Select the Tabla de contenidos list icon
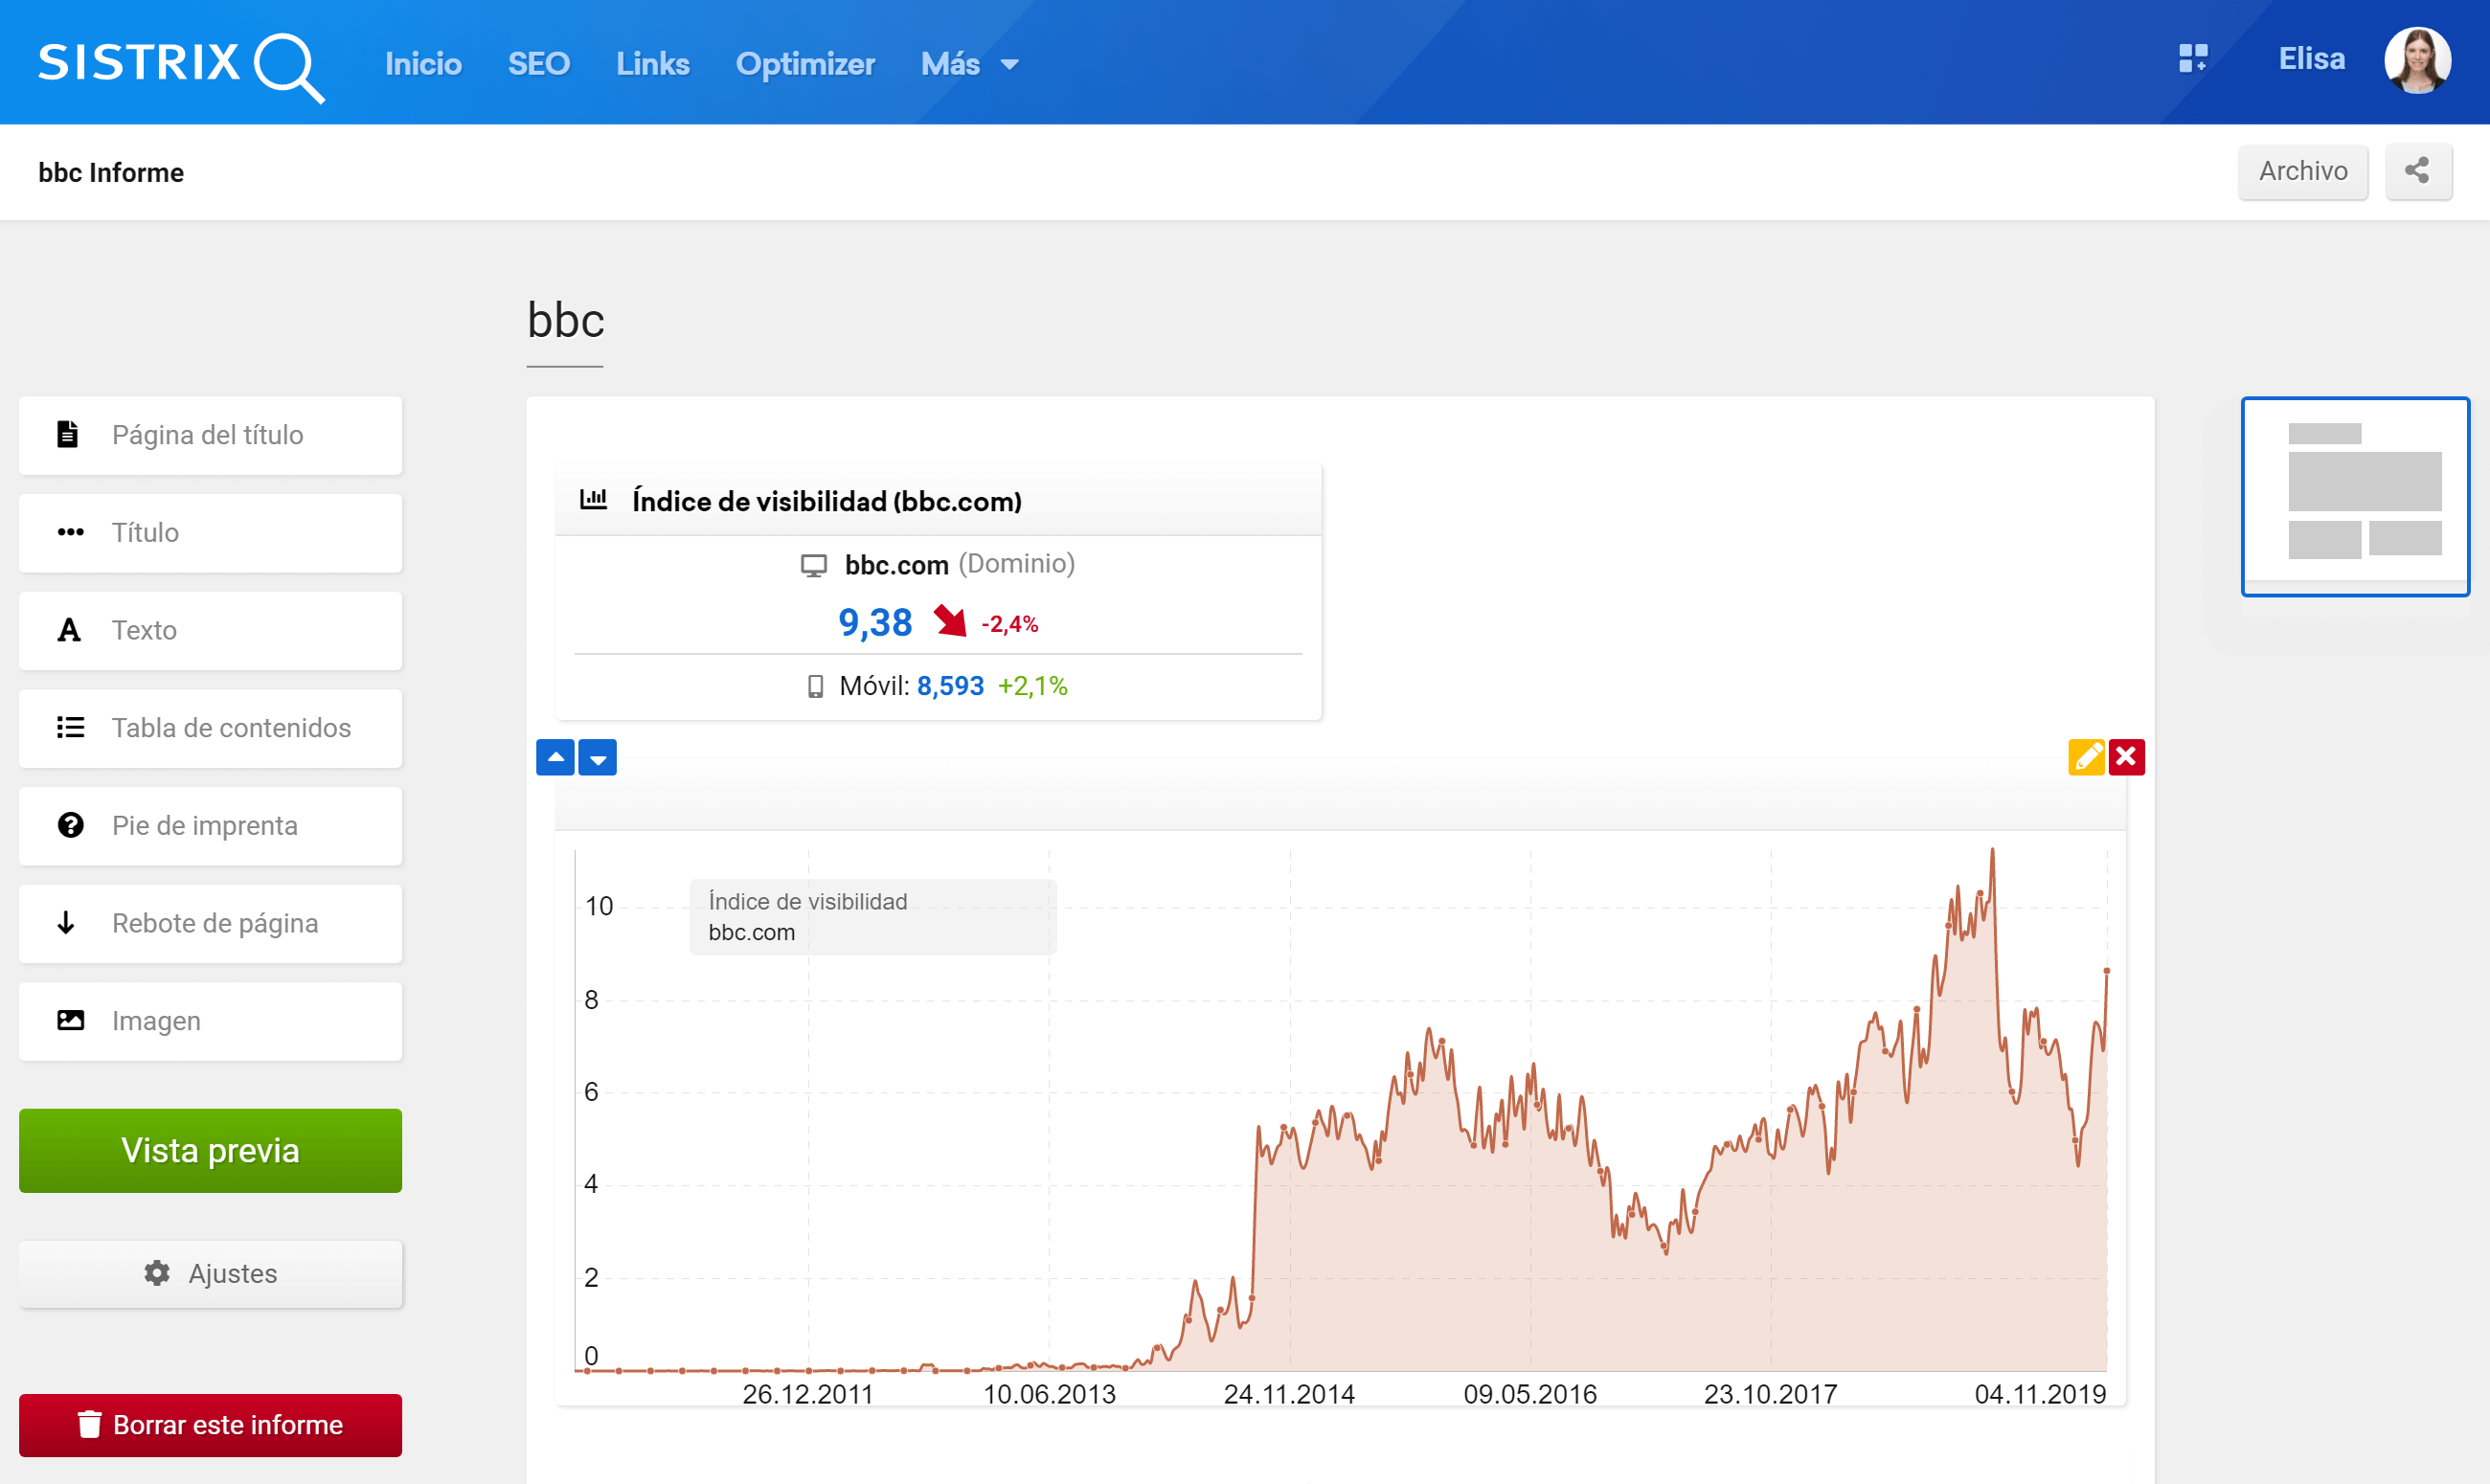Viewport: 2490px width, 1484px height. (x=67, y=727)
